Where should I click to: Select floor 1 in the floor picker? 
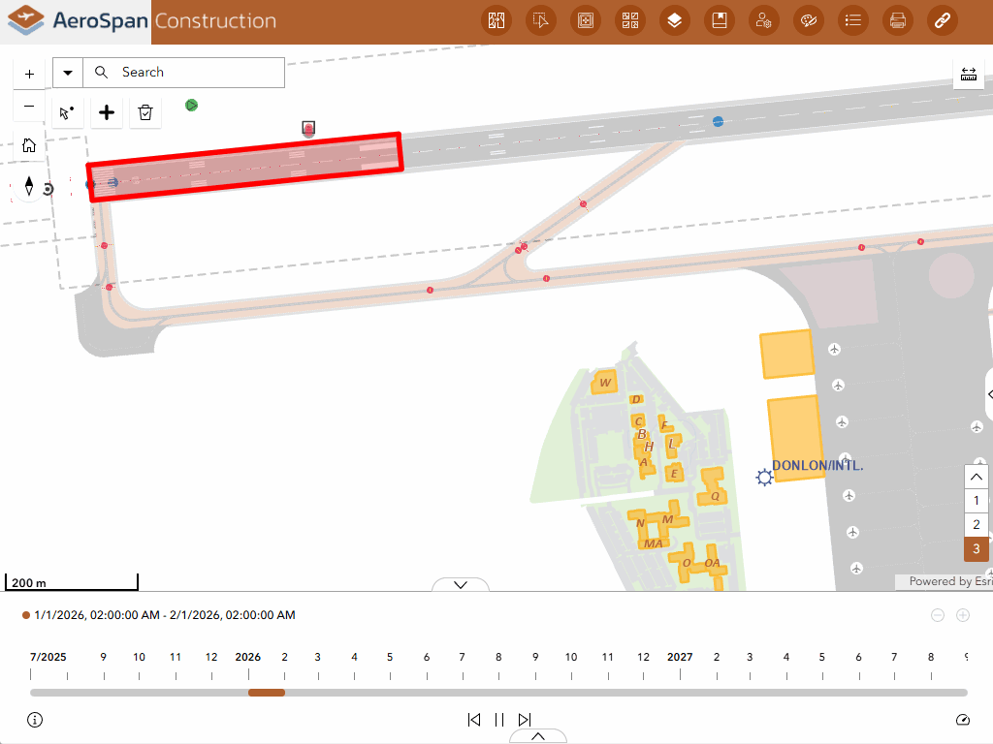pos(976,501)
